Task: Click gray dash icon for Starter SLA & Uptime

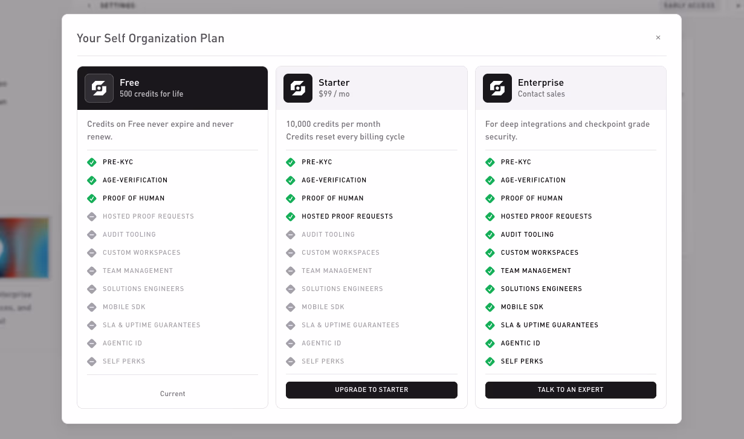Action: pos(291,325)
